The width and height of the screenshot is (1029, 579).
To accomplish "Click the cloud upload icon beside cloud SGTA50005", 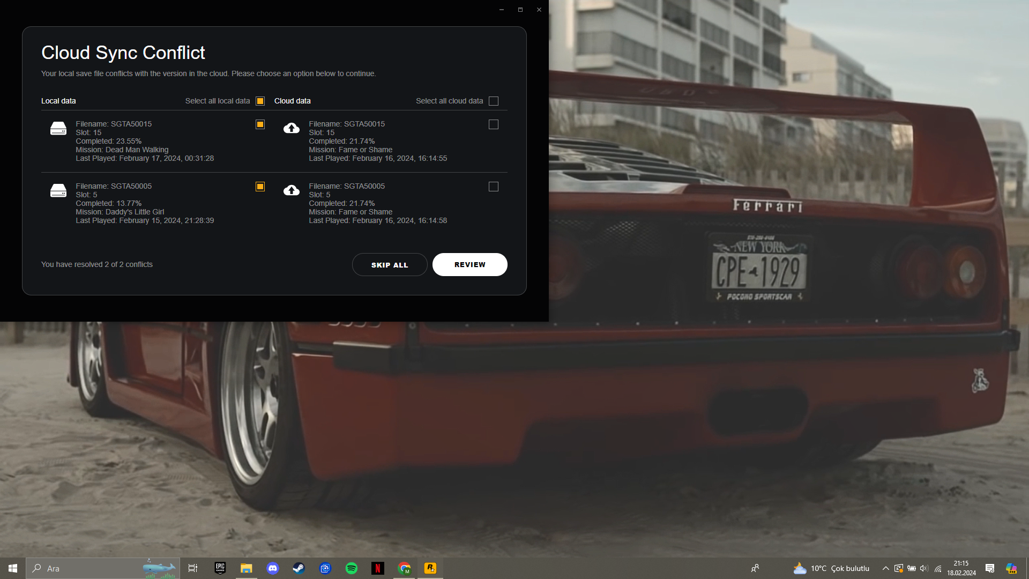I will [291, 191].
